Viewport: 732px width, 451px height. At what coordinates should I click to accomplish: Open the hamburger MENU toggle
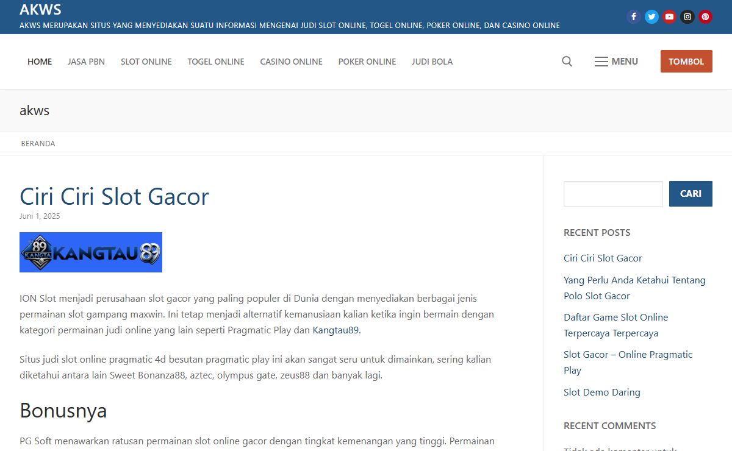616,62
